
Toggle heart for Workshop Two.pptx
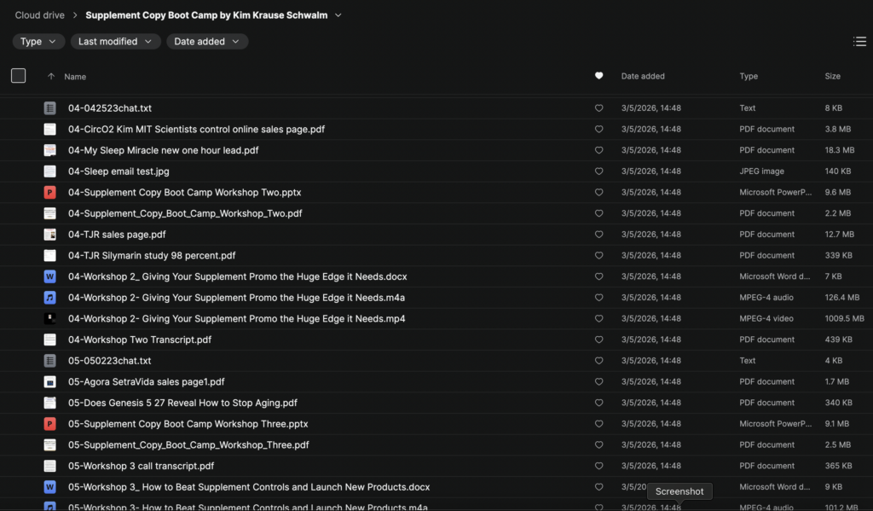click(x=598, y=192)
